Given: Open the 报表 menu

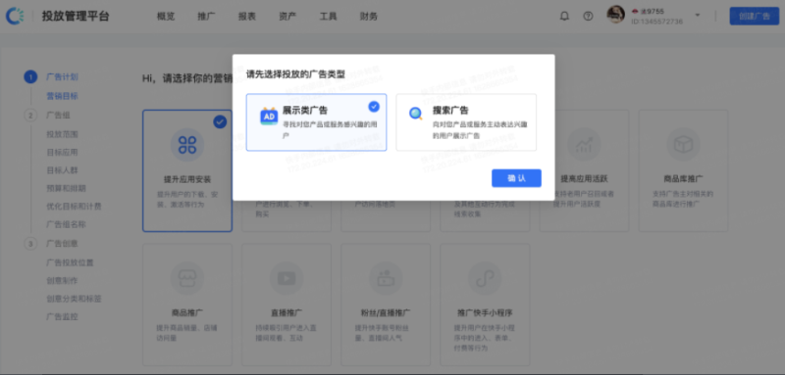Looking at the screenshot, I should [x=247, y=17].
